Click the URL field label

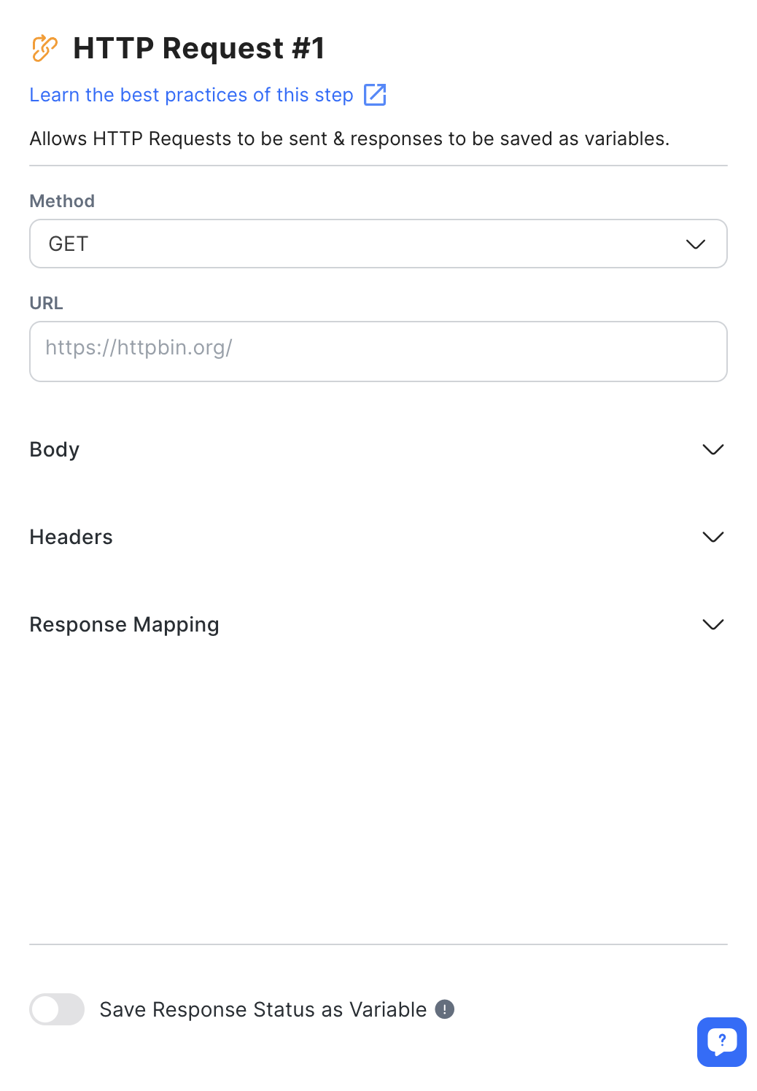point(46,303)
